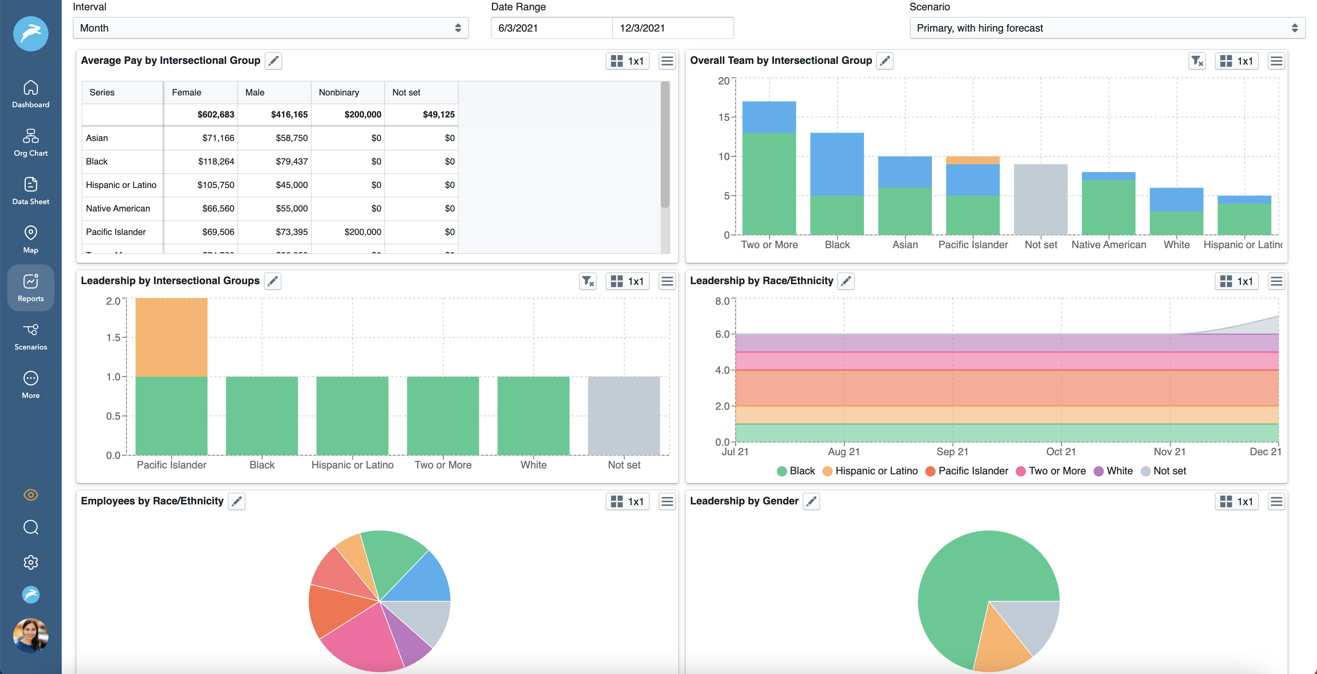Open Settings using the gear button

(x=30, y=562)
